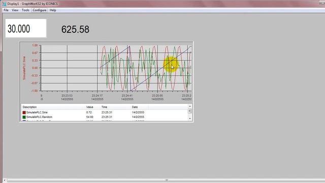Click the Random value 54.00 cell
Image resolution: width=325 pixels, height=183 pixels.
pyautogui.click(x=90, y=117)
